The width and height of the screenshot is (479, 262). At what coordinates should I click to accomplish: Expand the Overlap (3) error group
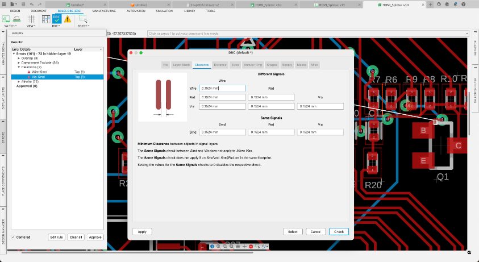click(x=19, y=58)
